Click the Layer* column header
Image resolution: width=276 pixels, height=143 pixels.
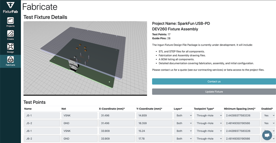(x=178, y=109)
